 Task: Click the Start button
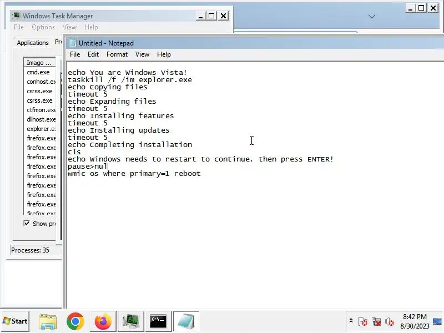point(15,321)
